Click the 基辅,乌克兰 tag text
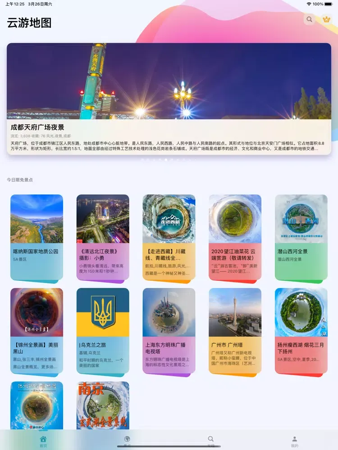 point(90,353)
